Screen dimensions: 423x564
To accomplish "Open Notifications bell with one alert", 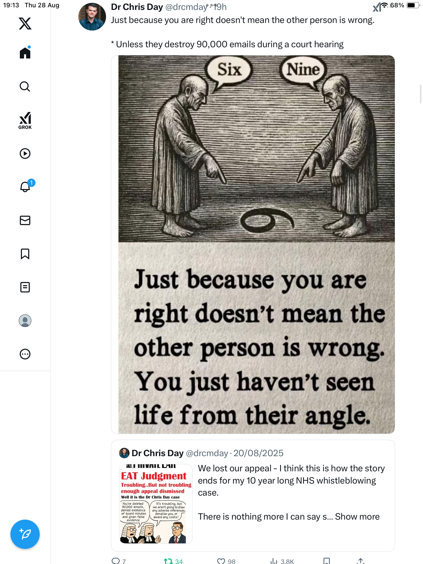I will pyautogui.click(x=26, y=187).
